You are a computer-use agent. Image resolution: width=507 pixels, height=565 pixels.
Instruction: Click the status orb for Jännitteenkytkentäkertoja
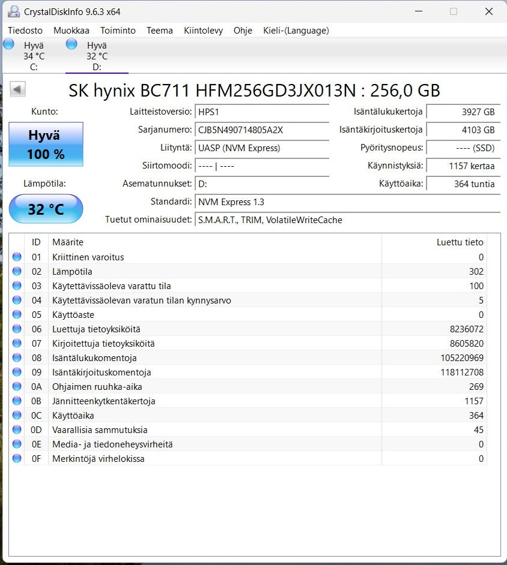tap(17, 401)
